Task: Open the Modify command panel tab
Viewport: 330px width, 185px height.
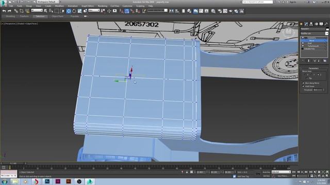Action: 306,24
